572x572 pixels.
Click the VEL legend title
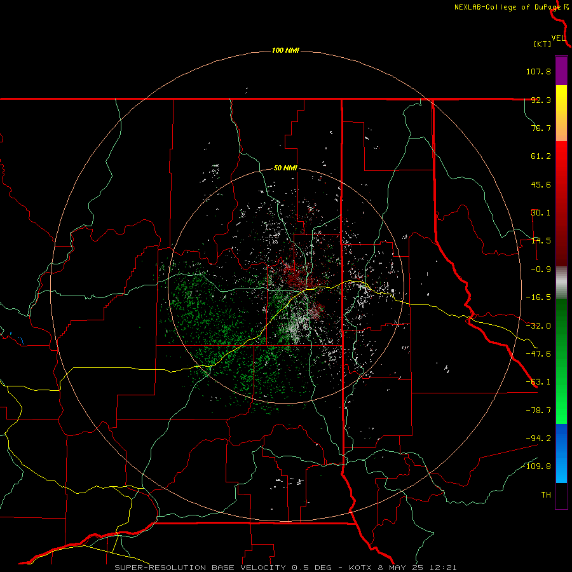(558, 38)
